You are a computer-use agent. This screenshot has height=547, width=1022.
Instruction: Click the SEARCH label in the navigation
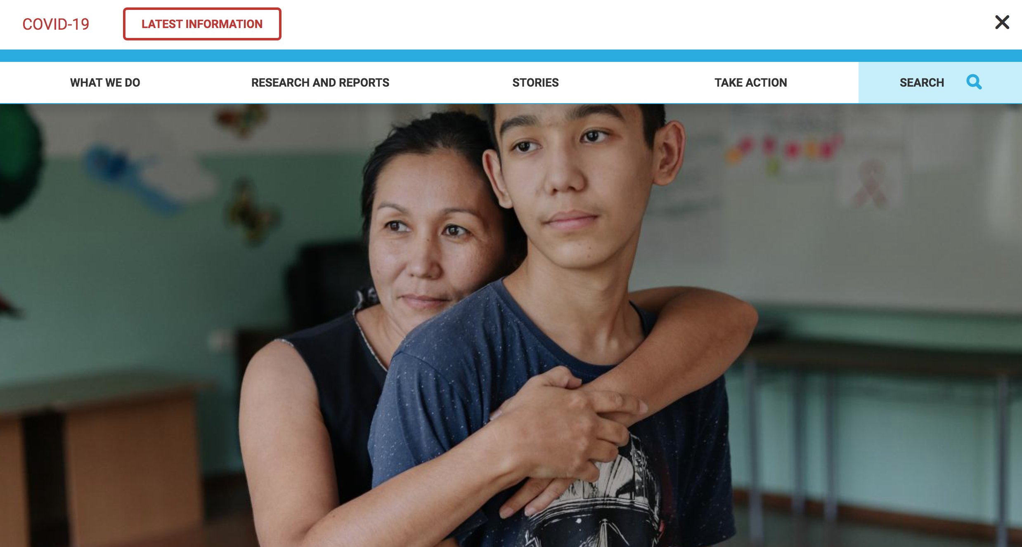coord(922,83)
